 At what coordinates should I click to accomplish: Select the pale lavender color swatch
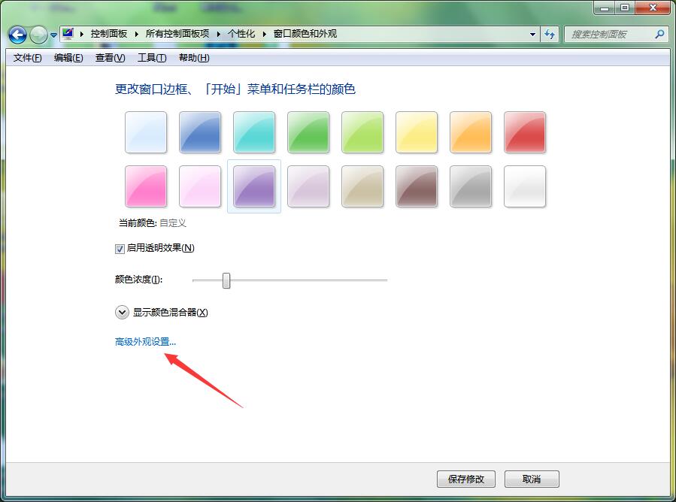point(308,186)
